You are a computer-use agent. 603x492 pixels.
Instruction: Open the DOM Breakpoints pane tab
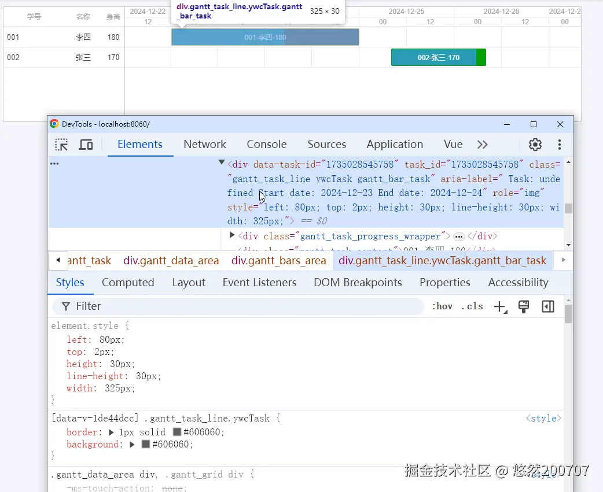click(358, 282)
